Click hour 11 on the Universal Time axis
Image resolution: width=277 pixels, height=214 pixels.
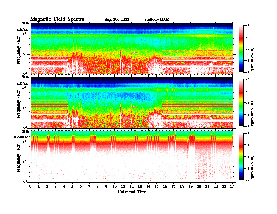pyautogui.click(x=123, y=186)
